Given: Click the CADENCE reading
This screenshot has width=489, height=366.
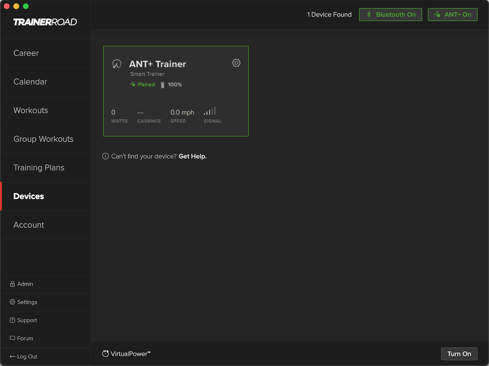Looking at the screenshot, I should coord(149,116).
